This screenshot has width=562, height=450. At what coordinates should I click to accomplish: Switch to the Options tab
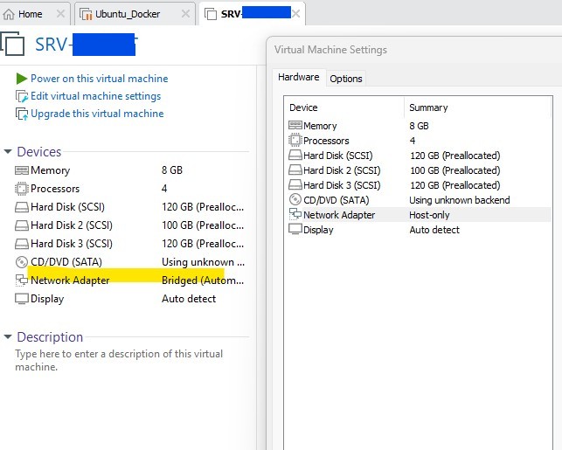click(x=346, y=79)
